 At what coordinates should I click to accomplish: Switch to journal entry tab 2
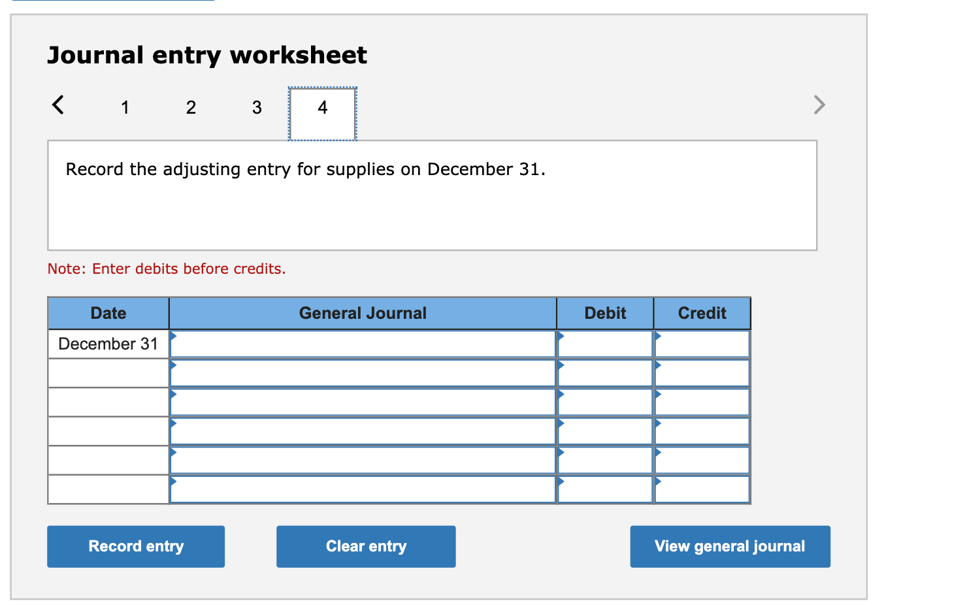tap(191, 107)
